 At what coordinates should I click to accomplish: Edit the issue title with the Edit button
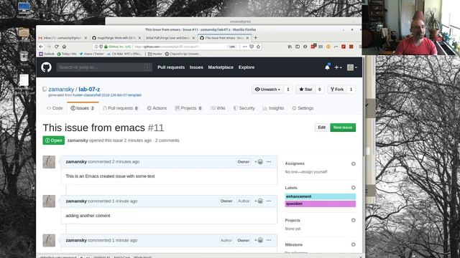321,128
